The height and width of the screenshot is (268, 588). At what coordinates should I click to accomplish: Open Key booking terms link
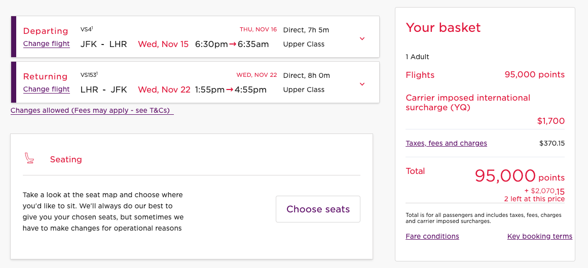(540, 236)
